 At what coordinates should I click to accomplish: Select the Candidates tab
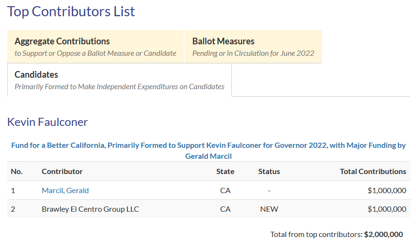click(x=119, y=80)
